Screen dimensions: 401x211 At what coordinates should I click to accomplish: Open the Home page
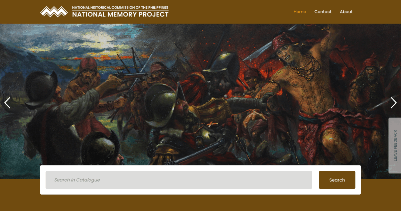click(x=299, y=12)
